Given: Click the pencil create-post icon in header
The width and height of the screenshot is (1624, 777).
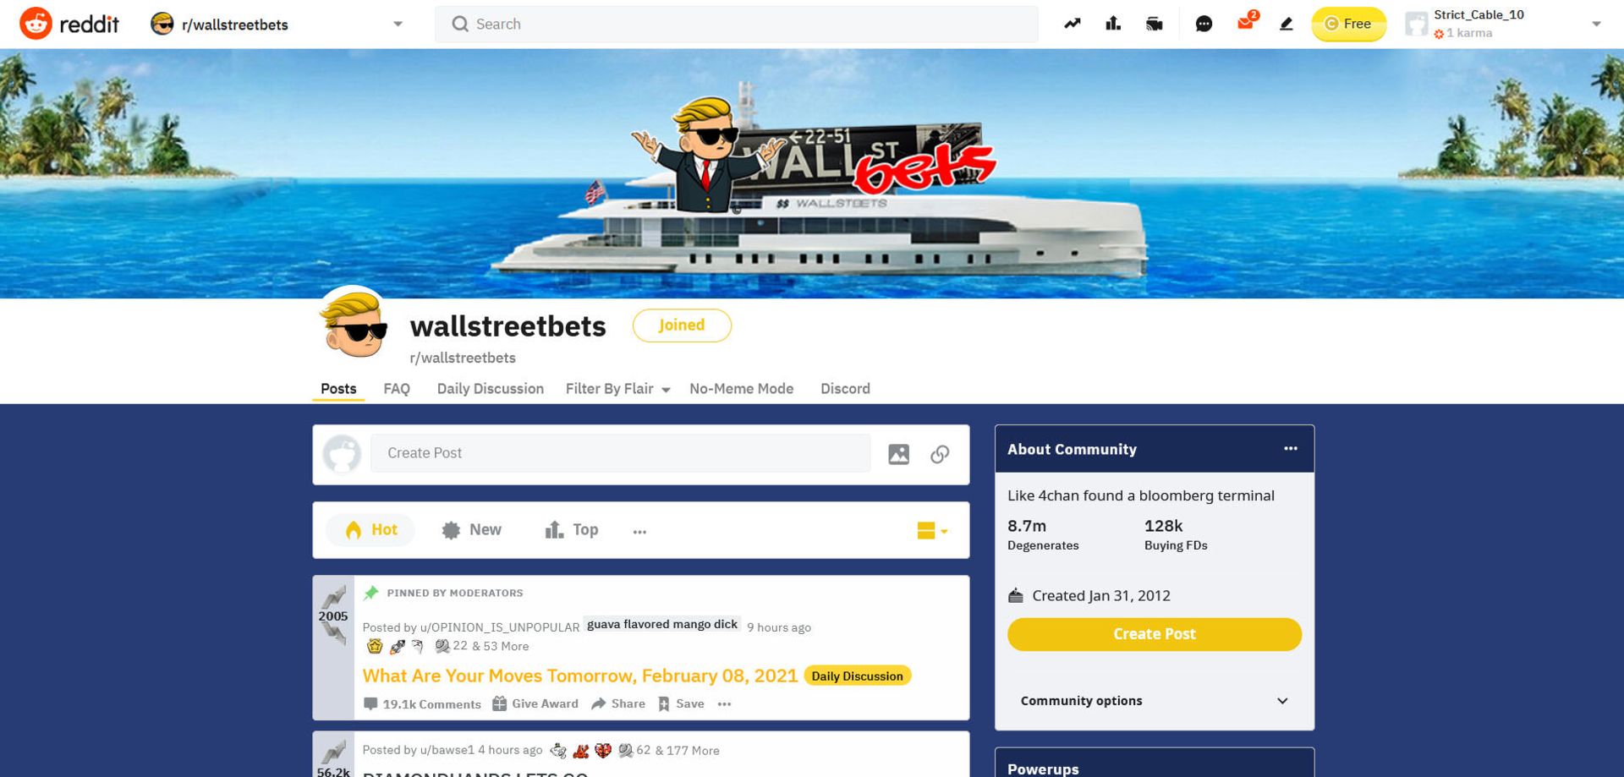Looking at the screenshot, I should [x=1286, y=24].
